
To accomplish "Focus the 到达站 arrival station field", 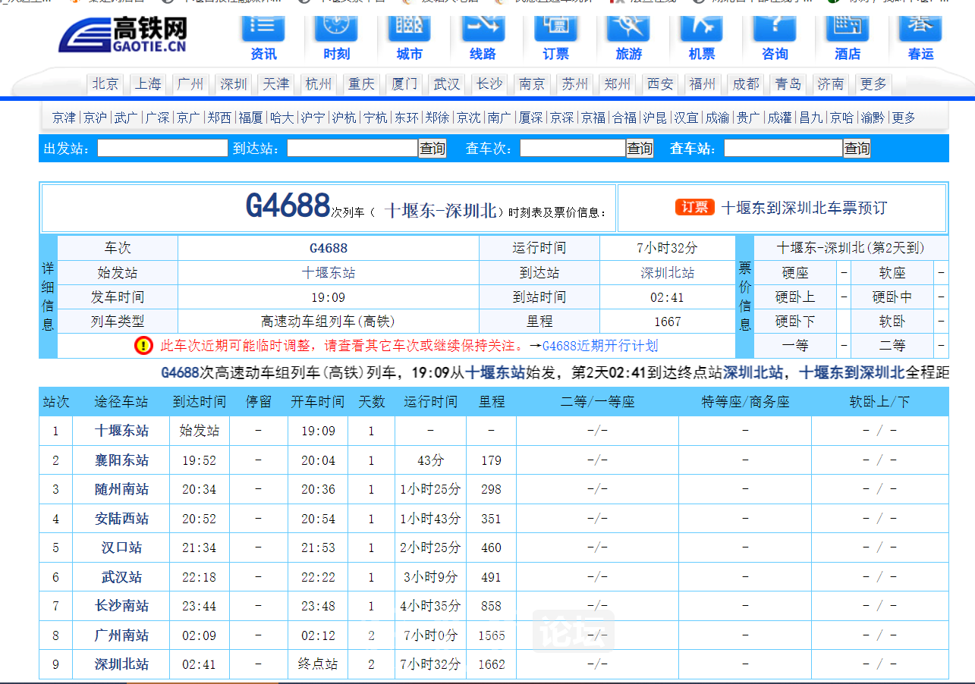I will click(x=352, y=149).
